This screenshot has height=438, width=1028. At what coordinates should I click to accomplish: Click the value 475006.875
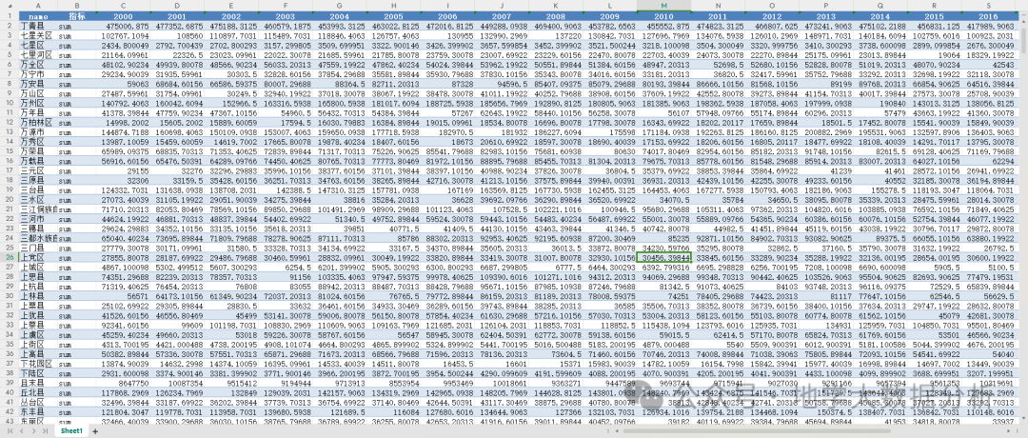(x=122, y=26)
